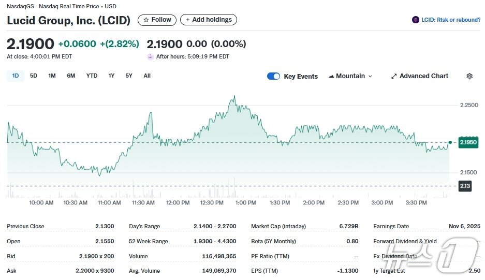Image resolution: width=485 pixels, height=280 pixels.
Task: Expand the Mountain chart type dropdown
Action: point(370,76)
